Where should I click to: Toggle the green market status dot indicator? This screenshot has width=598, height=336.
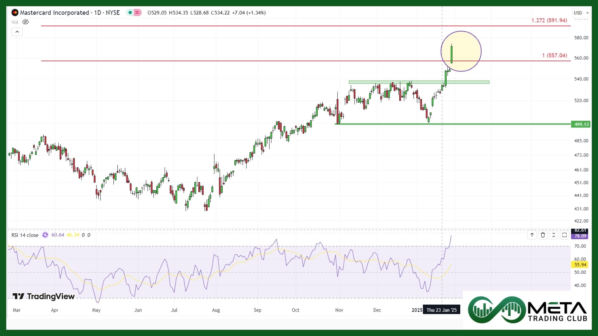(130, 13)
